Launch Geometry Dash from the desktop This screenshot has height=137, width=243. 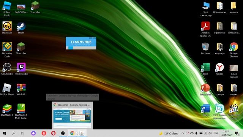click(x=7, y=50)
